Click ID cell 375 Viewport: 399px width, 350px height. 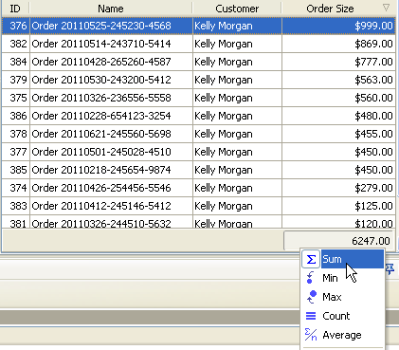coord(16,98)
